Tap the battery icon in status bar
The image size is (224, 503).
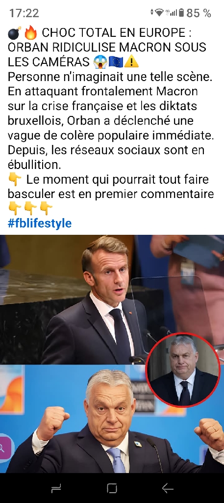point(181,13)
